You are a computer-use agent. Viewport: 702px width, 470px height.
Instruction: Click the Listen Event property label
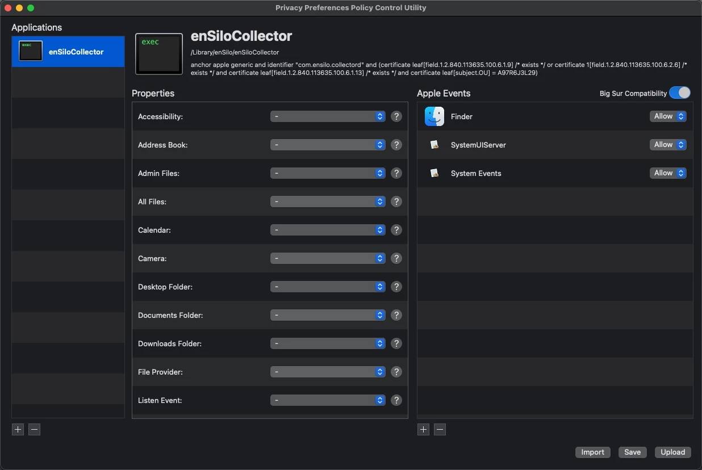pyautogui.click(x=160, y=400)
